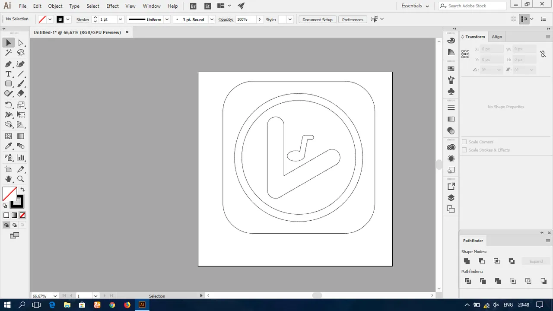Viewport: 553px width, 311px height.
Task: Reset to default fill and stroke
Action: tap(5, 206)
